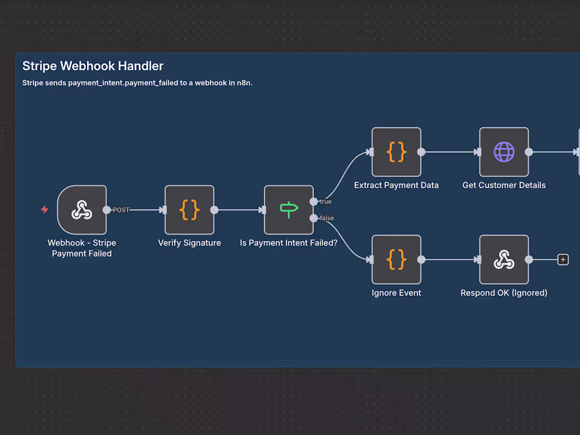The height and width of the screenshot is (435, 580).
Task: Click the POST output connector of the webhook
Action: (x=107, y=210)
